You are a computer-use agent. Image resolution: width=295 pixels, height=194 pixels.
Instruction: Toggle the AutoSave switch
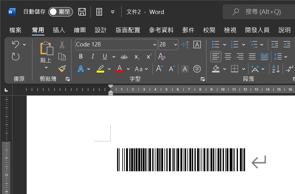click(x=60, y=12)
